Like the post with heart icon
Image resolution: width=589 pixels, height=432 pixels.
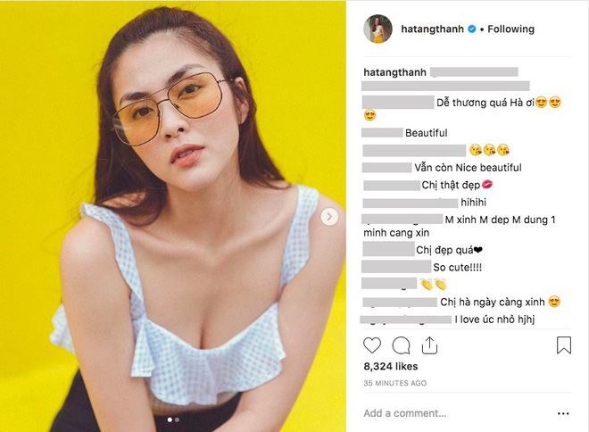(373, 345)
